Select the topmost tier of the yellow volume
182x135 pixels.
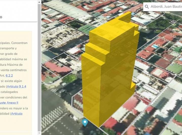pyautogui.click(x=125, y=17)
